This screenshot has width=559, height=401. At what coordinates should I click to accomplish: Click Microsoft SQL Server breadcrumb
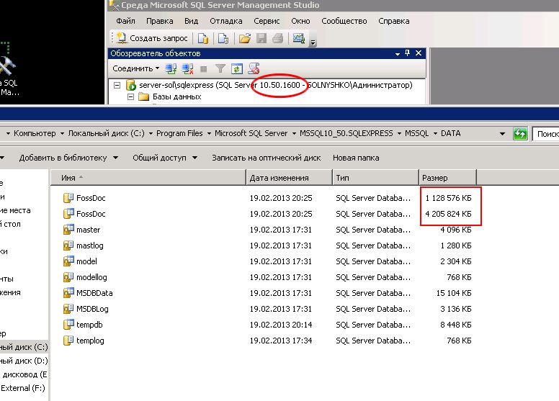251,133
